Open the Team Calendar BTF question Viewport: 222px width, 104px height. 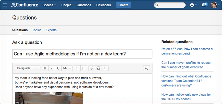click(186, 81)
